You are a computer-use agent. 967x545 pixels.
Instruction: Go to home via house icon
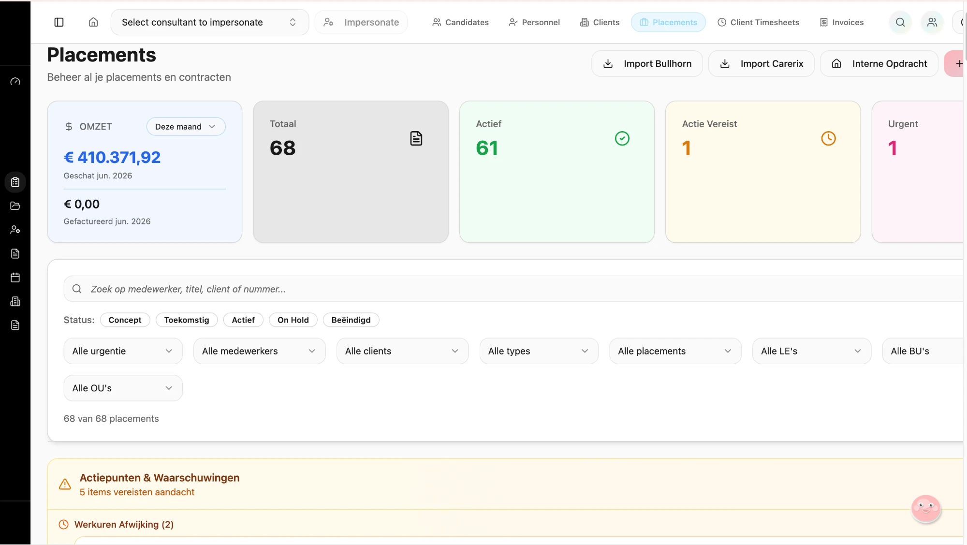(93, 22)
